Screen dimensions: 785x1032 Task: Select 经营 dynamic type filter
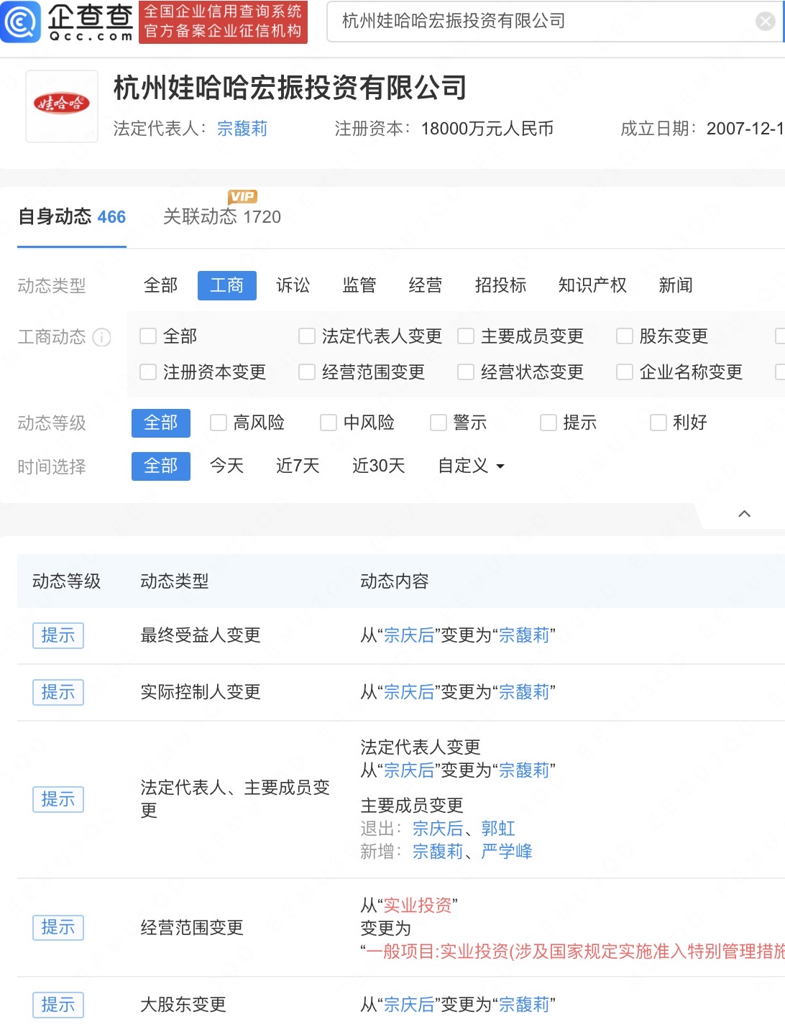click(426, 285)
